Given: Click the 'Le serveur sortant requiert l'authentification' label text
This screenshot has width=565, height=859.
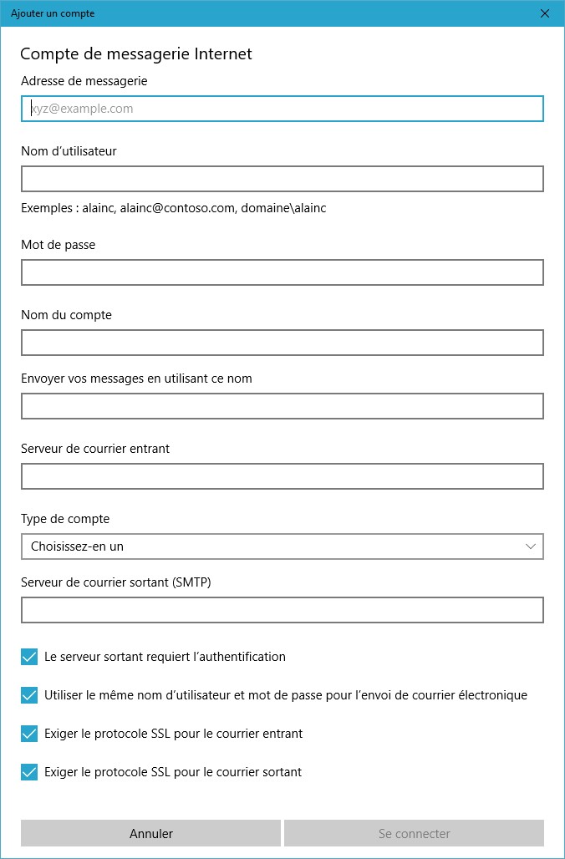Looking at the screenshot, I should (165, 657).
